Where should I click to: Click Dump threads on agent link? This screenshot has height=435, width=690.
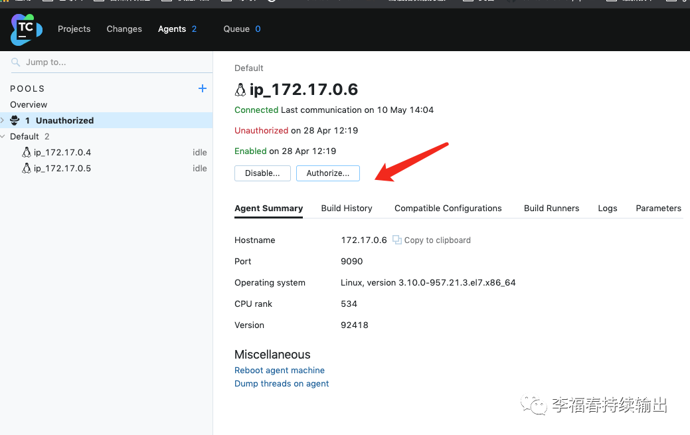[x=282, y=383]
